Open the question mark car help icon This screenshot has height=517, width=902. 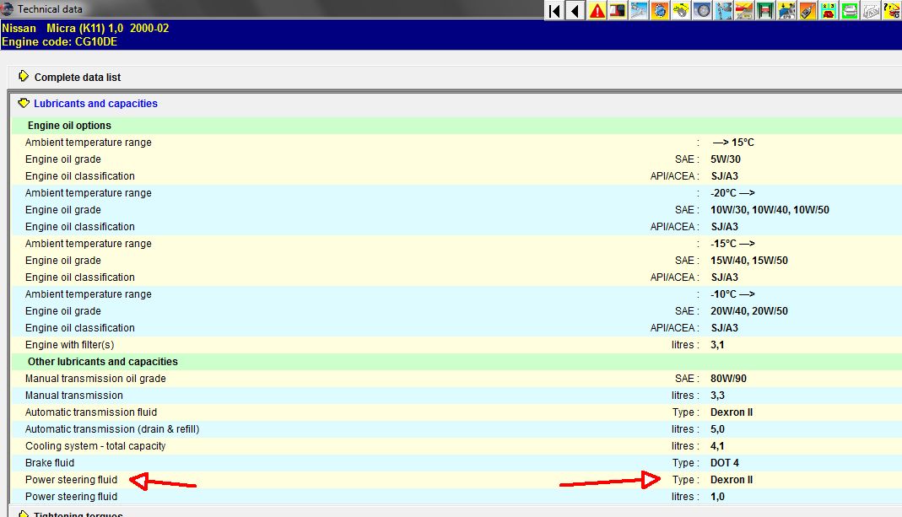(x=892, y=10)
